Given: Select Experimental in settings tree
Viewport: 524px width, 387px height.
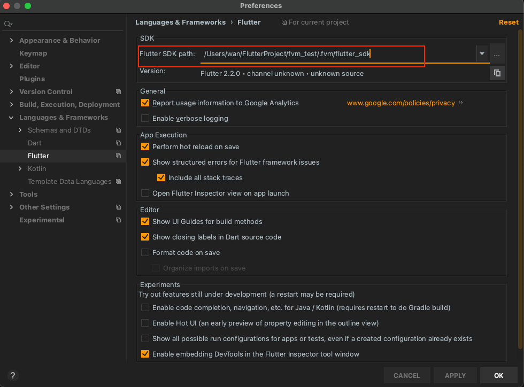Looking at the screenshot, I should (x=42, y=220).
